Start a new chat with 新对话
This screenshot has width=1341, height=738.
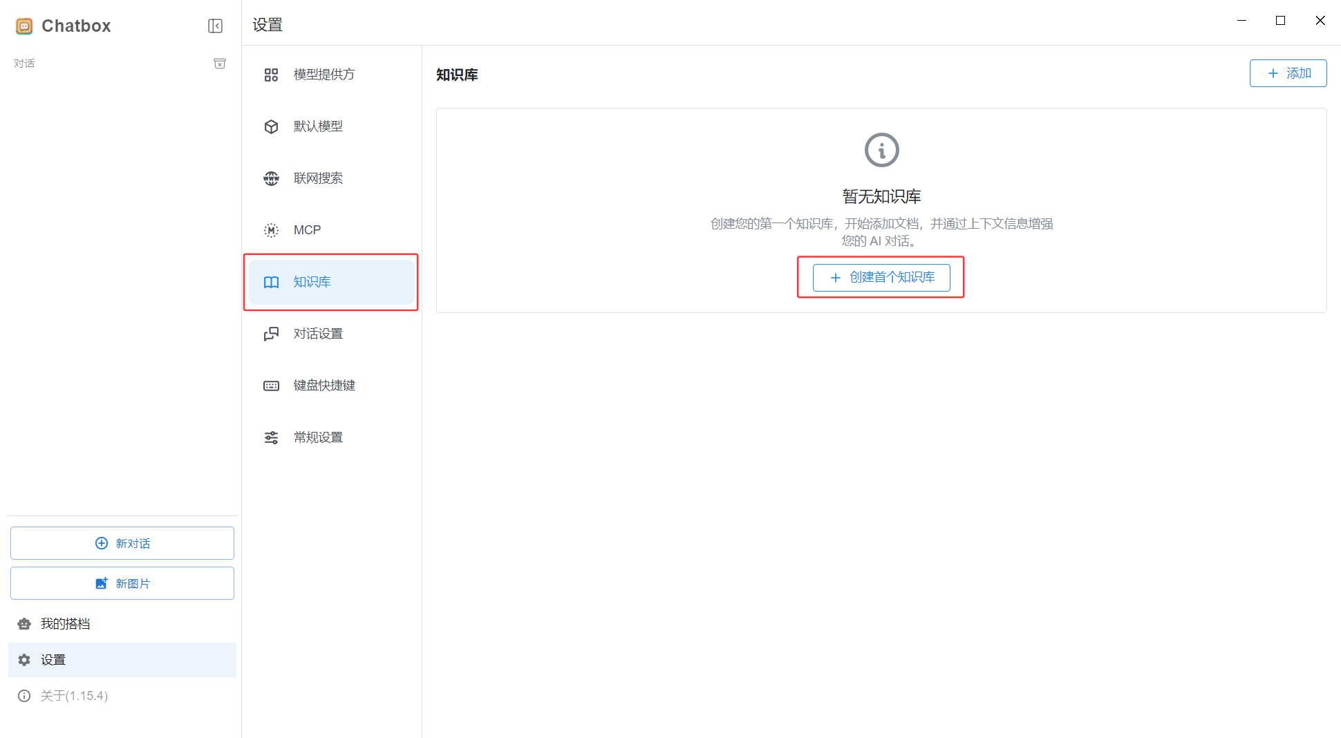122,543
